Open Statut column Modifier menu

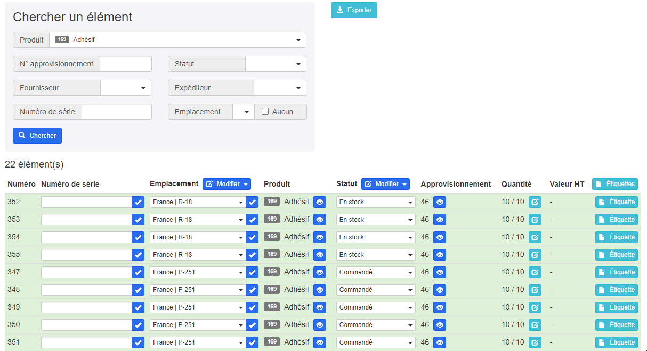click(385, 184)
